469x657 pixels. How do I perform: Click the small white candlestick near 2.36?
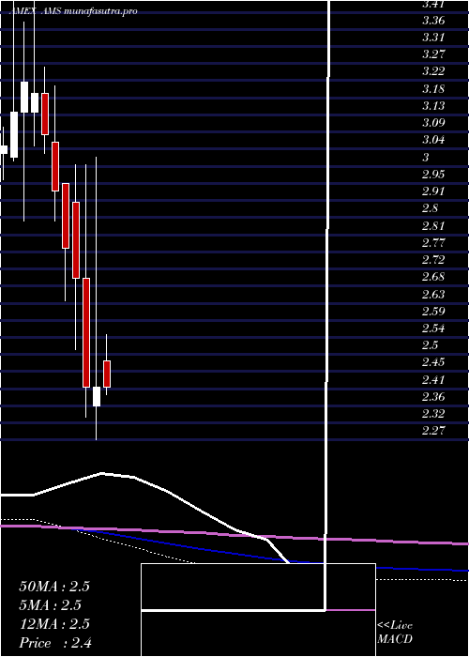97,396
